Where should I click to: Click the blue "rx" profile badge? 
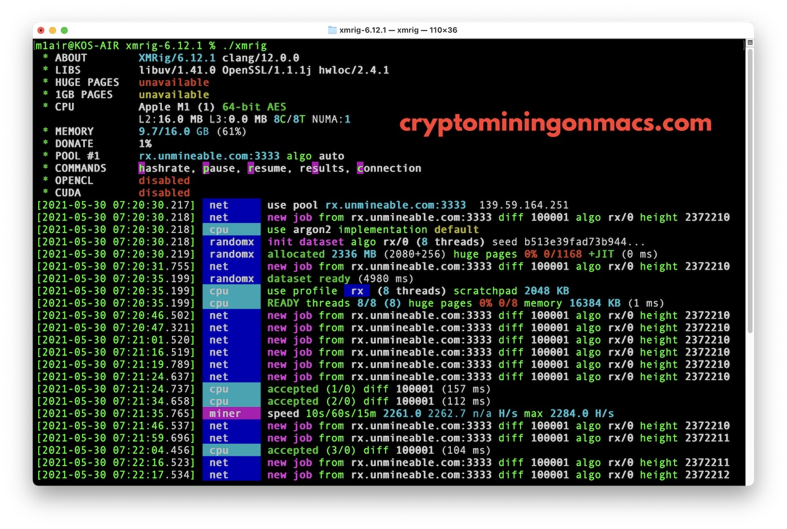(x=357, y=291)
